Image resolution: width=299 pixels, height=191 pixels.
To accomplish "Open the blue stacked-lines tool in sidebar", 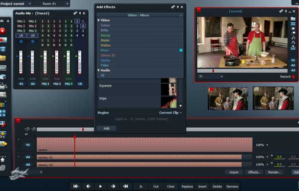I will 3,49.
